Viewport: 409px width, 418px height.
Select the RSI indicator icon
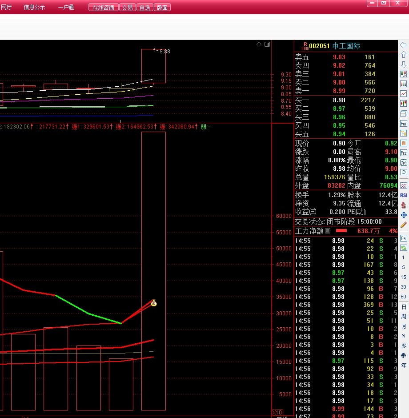tap(404, 195)
